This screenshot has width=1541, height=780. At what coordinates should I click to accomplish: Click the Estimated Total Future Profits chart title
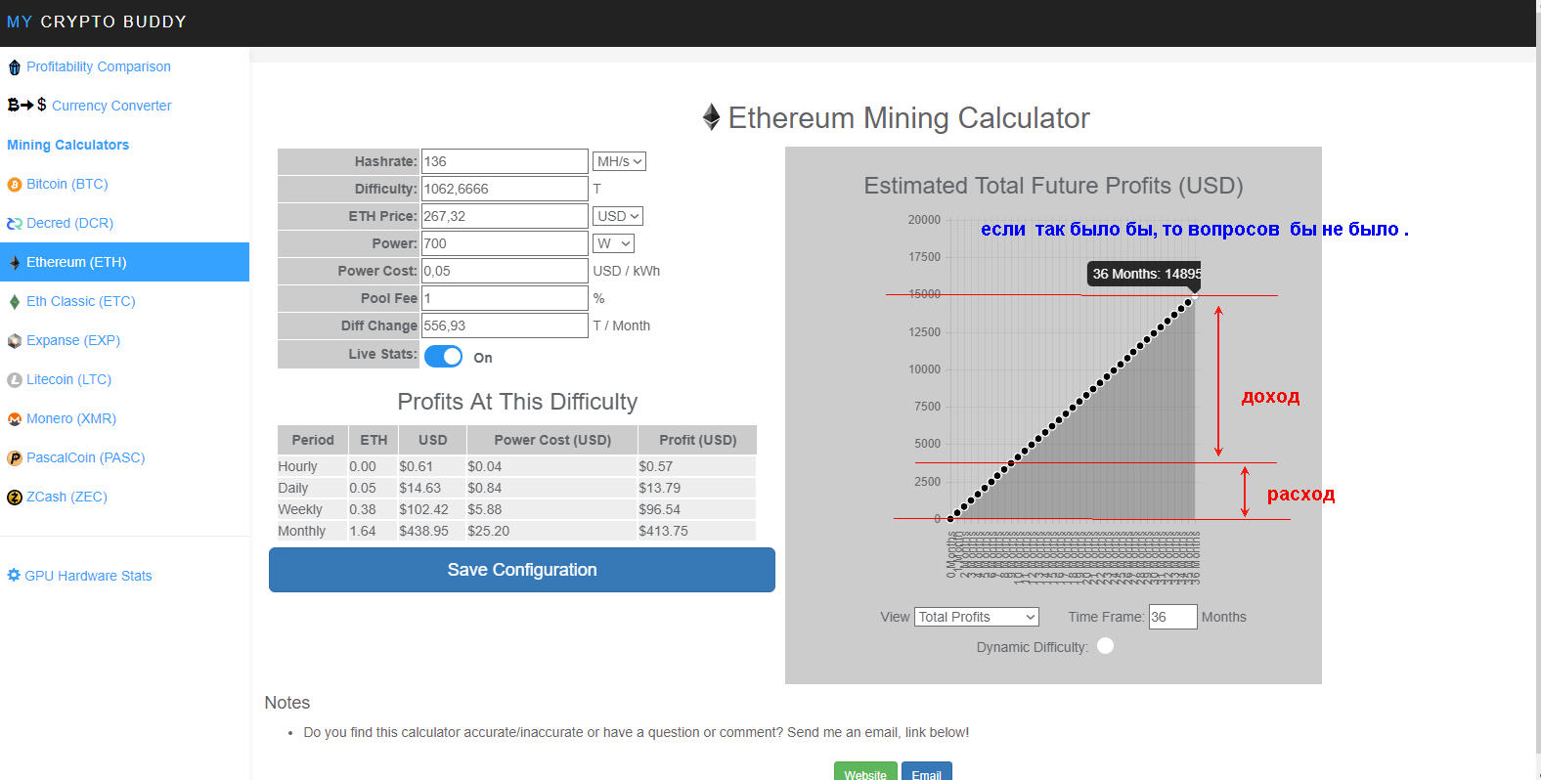tap(1053, 186)
